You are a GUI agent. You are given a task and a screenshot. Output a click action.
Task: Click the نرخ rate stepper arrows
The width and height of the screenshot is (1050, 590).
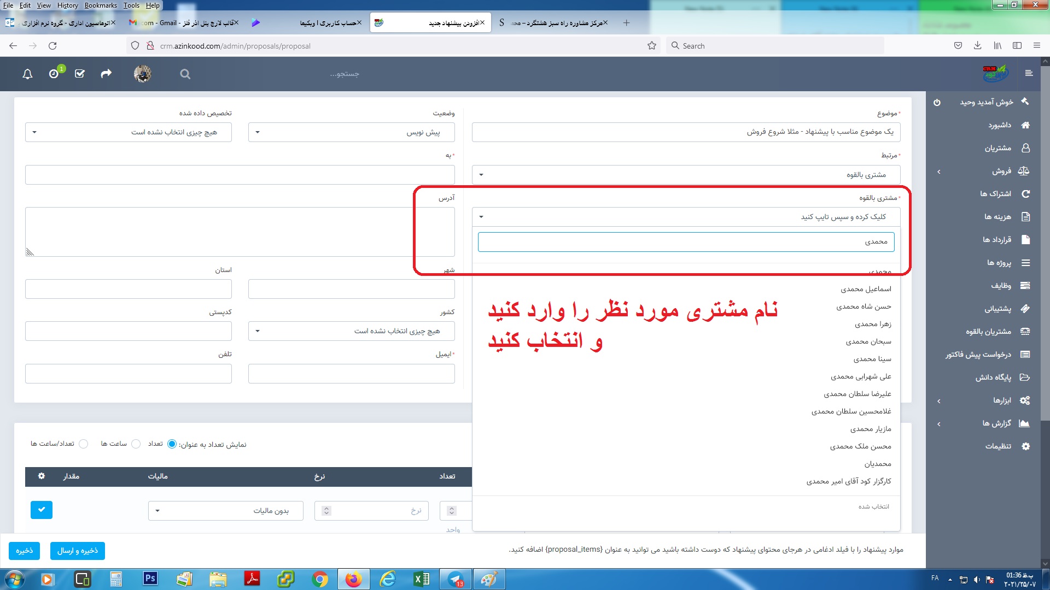pyautogui.click(x=326, y=511)
